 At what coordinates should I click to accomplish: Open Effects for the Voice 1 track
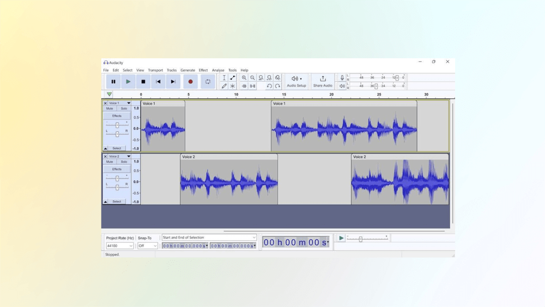click(117, 116)
